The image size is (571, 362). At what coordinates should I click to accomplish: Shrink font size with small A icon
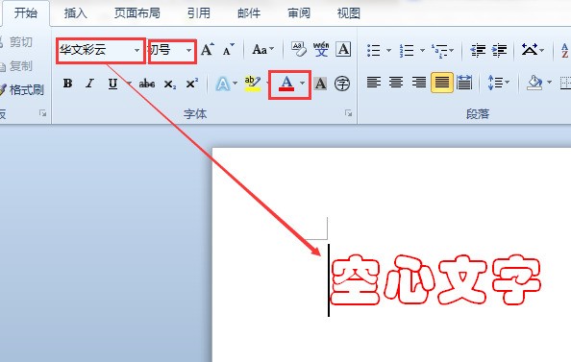click(229, 50)
